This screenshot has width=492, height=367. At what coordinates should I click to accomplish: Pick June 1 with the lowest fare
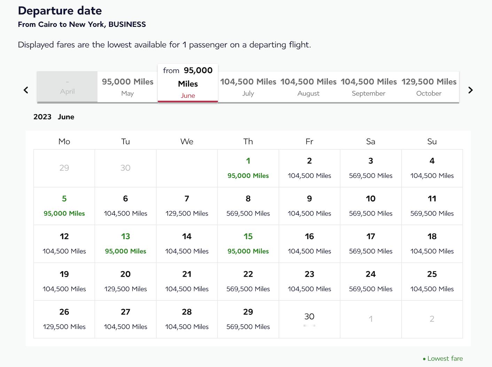(248, 168)
